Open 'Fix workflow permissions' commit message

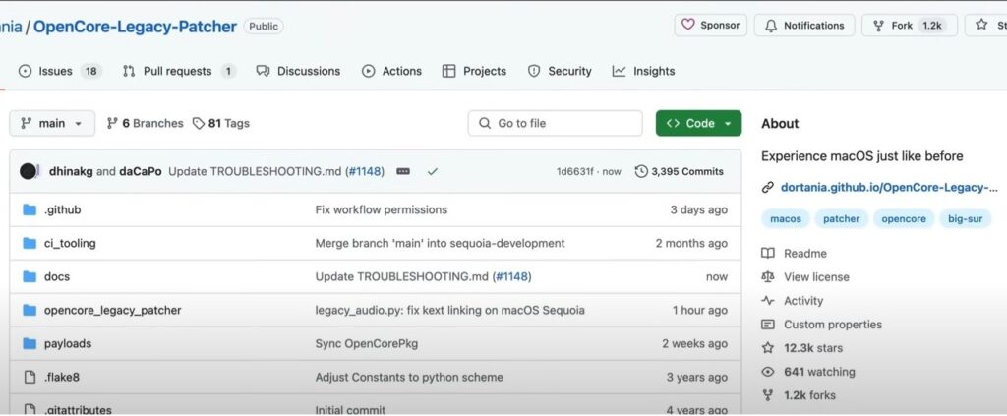(x=381, y=209)
